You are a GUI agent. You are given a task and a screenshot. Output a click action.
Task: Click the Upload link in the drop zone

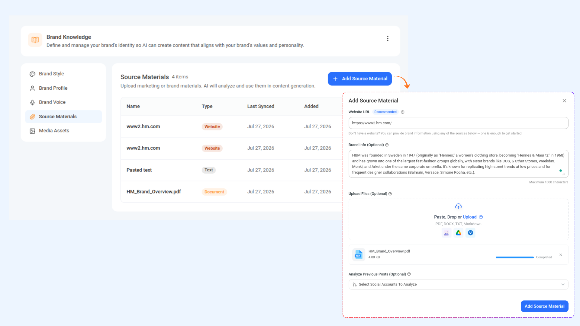click(x=469, y=217)
